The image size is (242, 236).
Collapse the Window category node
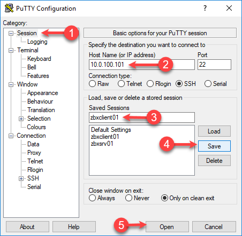(11, 84)
